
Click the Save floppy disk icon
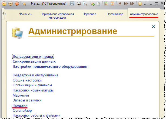[x=72, y=4]
